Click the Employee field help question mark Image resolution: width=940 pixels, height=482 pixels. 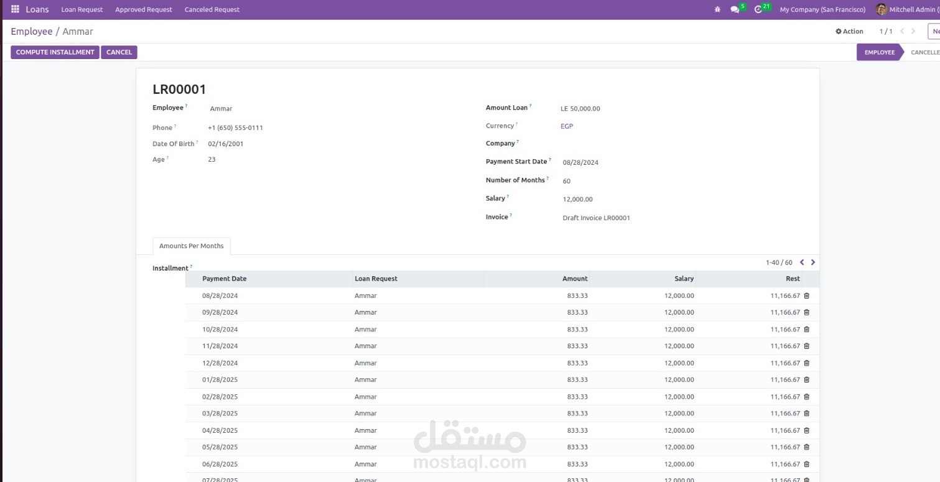(186, 106)
